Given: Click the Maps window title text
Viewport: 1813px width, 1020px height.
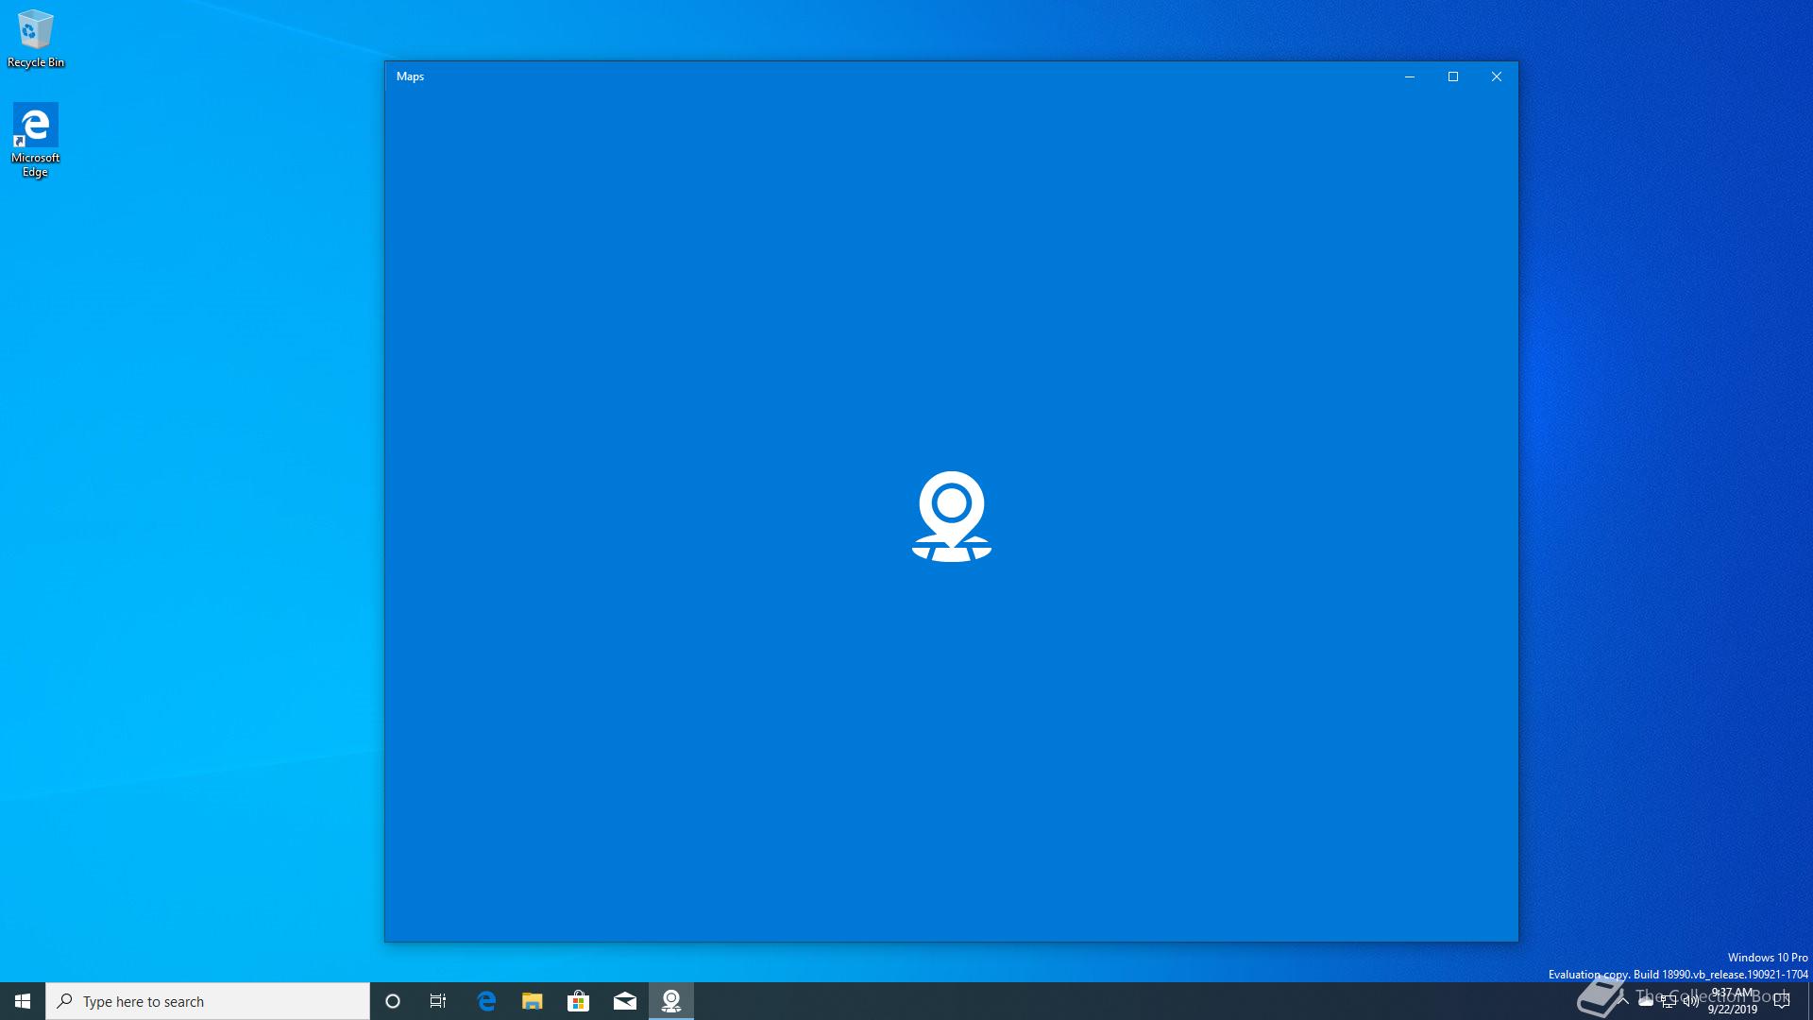Looking at the screenshot, I should click(410, 76).
